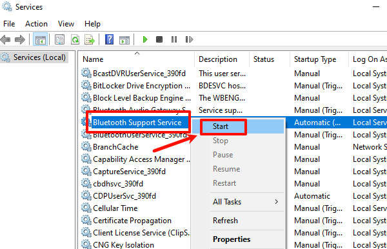Click the Export List toolbar icon

tap(90, 39)
